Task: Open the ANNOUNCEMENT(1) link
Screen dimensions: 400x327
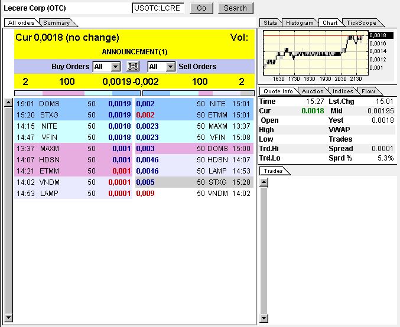Action: coord(134,52)
